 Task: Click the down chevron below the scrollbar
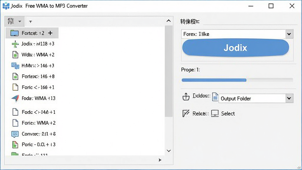point(169,151)
